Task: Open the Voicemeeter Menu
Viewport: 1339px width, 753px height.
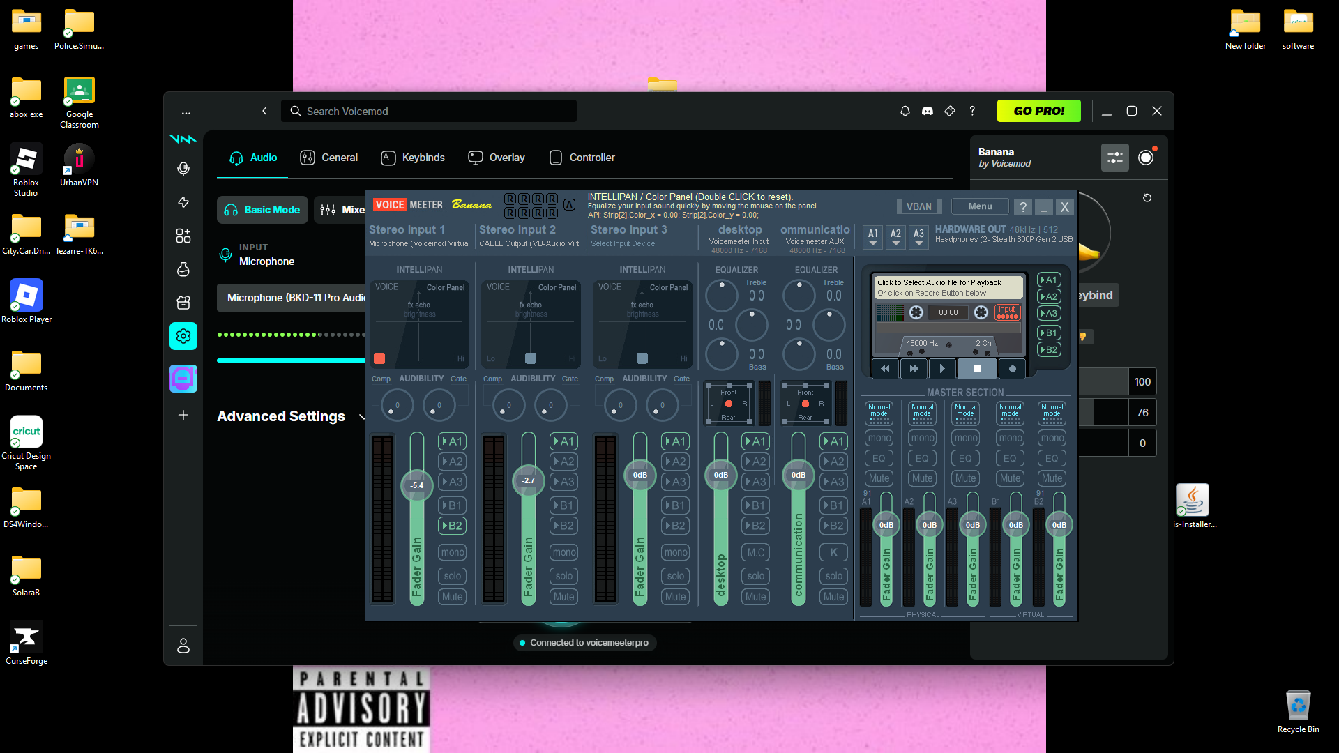Action: pos(979,206)
